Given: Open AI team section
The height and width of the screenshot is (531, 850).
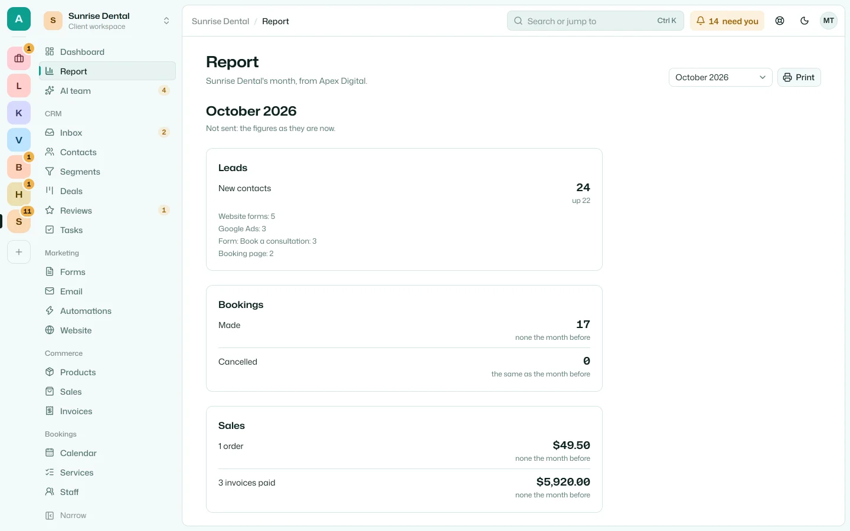Looking at the screenshot, I should pos(107,91).
